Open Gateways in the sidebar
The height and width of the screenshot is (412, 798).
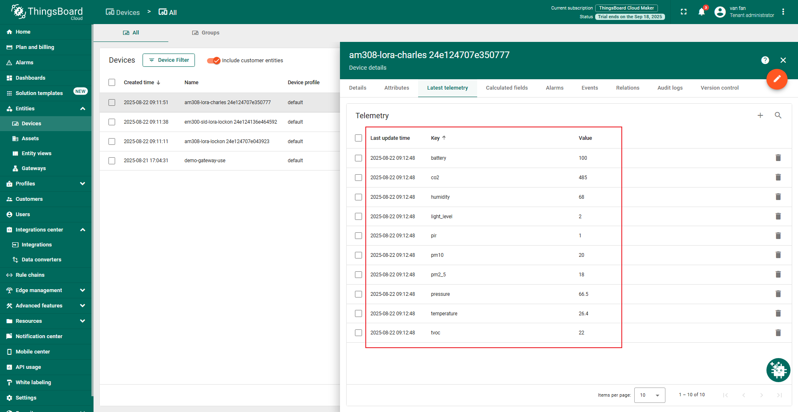[x=46, y=168]
